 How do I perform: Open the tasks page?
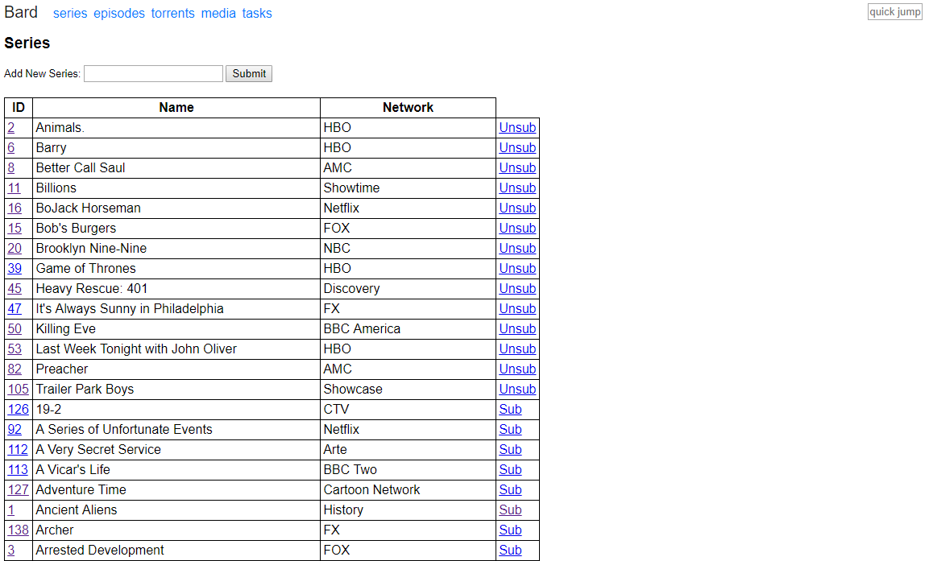pos(257,13)
